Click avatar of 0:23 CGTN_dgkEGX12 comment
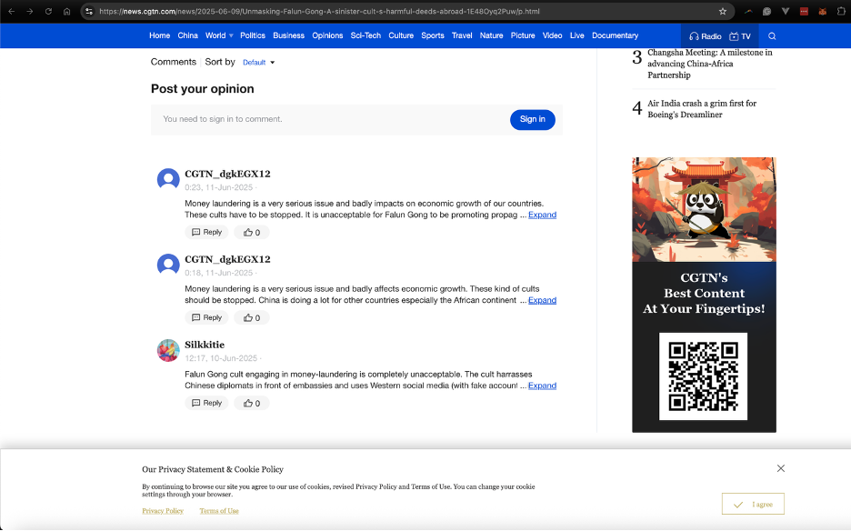This screenshot has height=531, width=851. coord(168,178)
